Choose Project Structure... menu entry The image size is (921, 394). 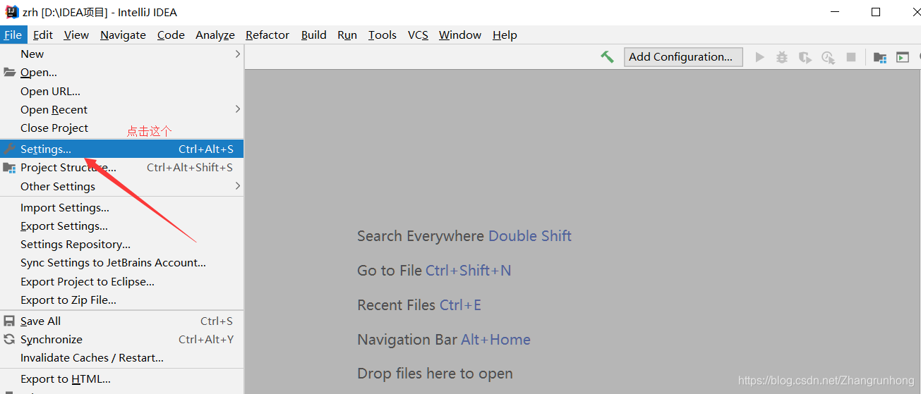[122, 168]
